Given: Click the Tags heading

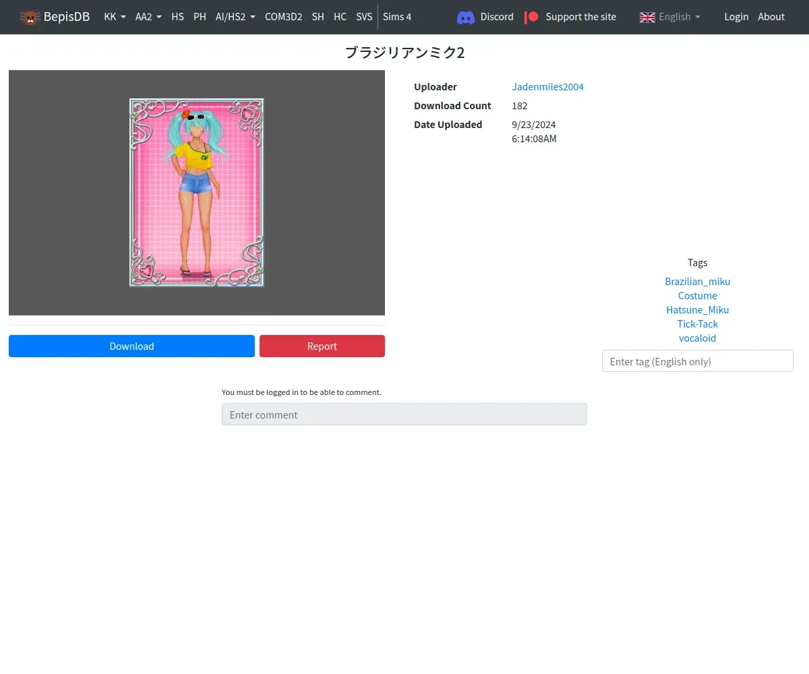Looking at the screenshot, I should (698, 263).
